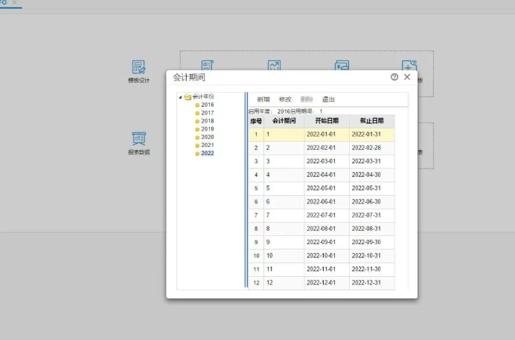
Task: Collapse the 会计年份 tree node
Action: [x=180, y=97]
